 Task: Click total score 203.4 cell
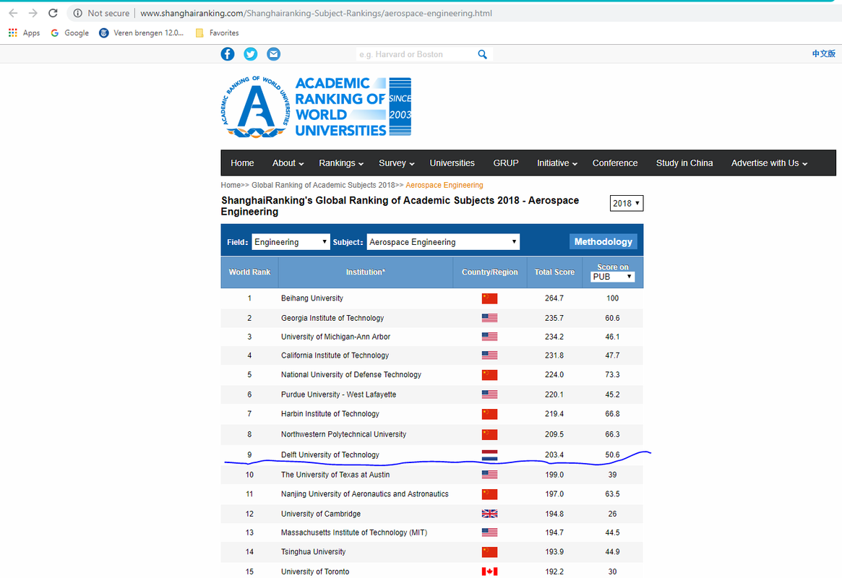554,455
